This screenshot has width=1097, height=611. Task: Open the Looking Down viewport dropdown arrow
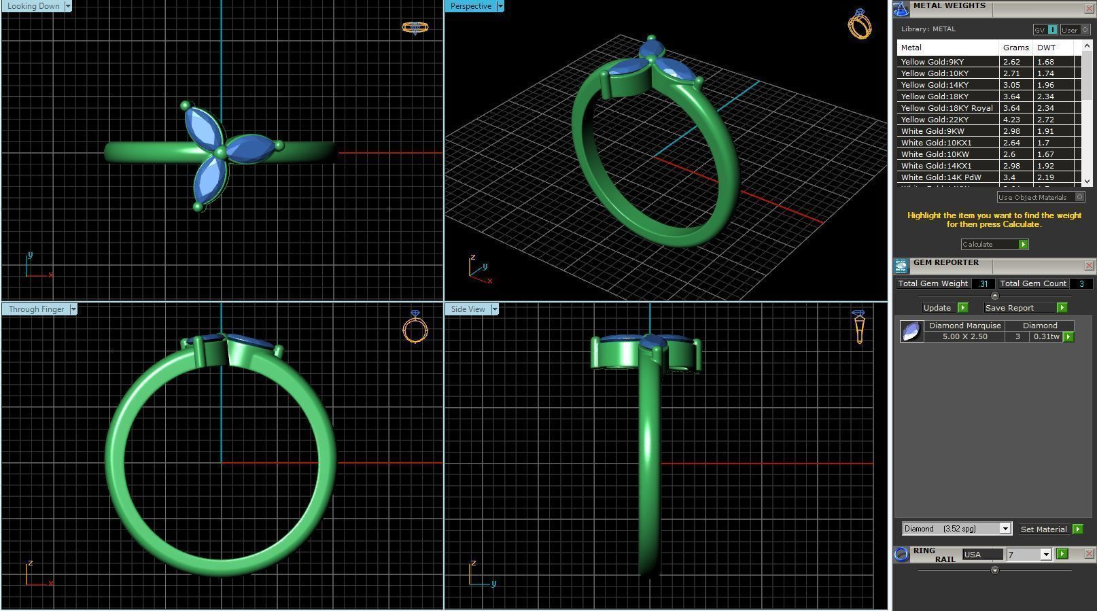[67, 6]
